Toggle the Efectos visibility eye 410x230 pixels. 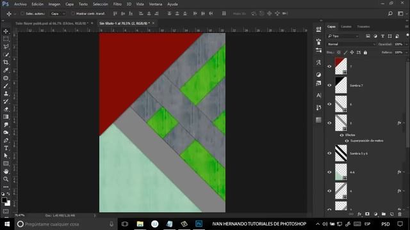coord(341,135)
